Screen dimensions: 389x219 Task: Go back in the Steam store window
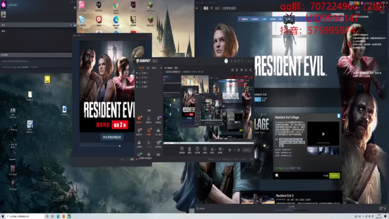(x=197, y=8)
